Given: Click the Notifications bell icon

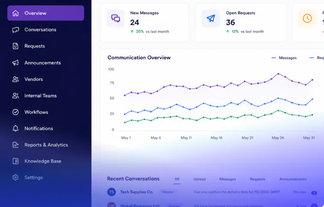Looking at the screenshot, I should (x=15, y=128).
